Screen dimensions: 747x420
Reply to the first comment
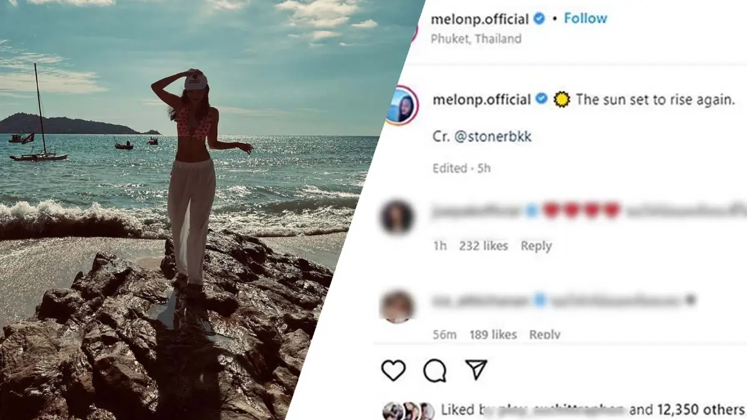536,246
